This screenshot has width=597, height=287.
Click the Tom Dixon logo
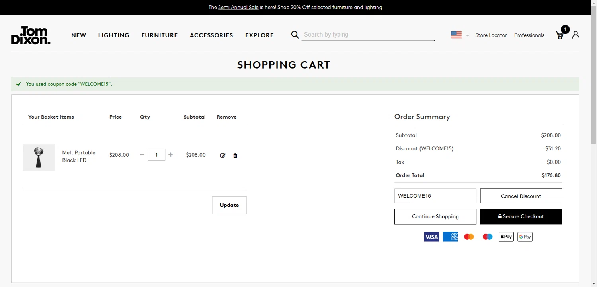tap(31, 35)
